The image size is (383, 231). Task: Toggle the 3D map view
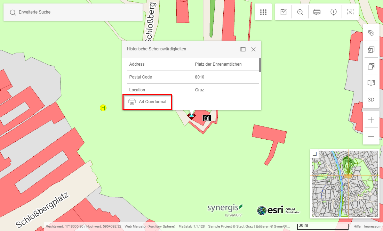tap(371, 99)
